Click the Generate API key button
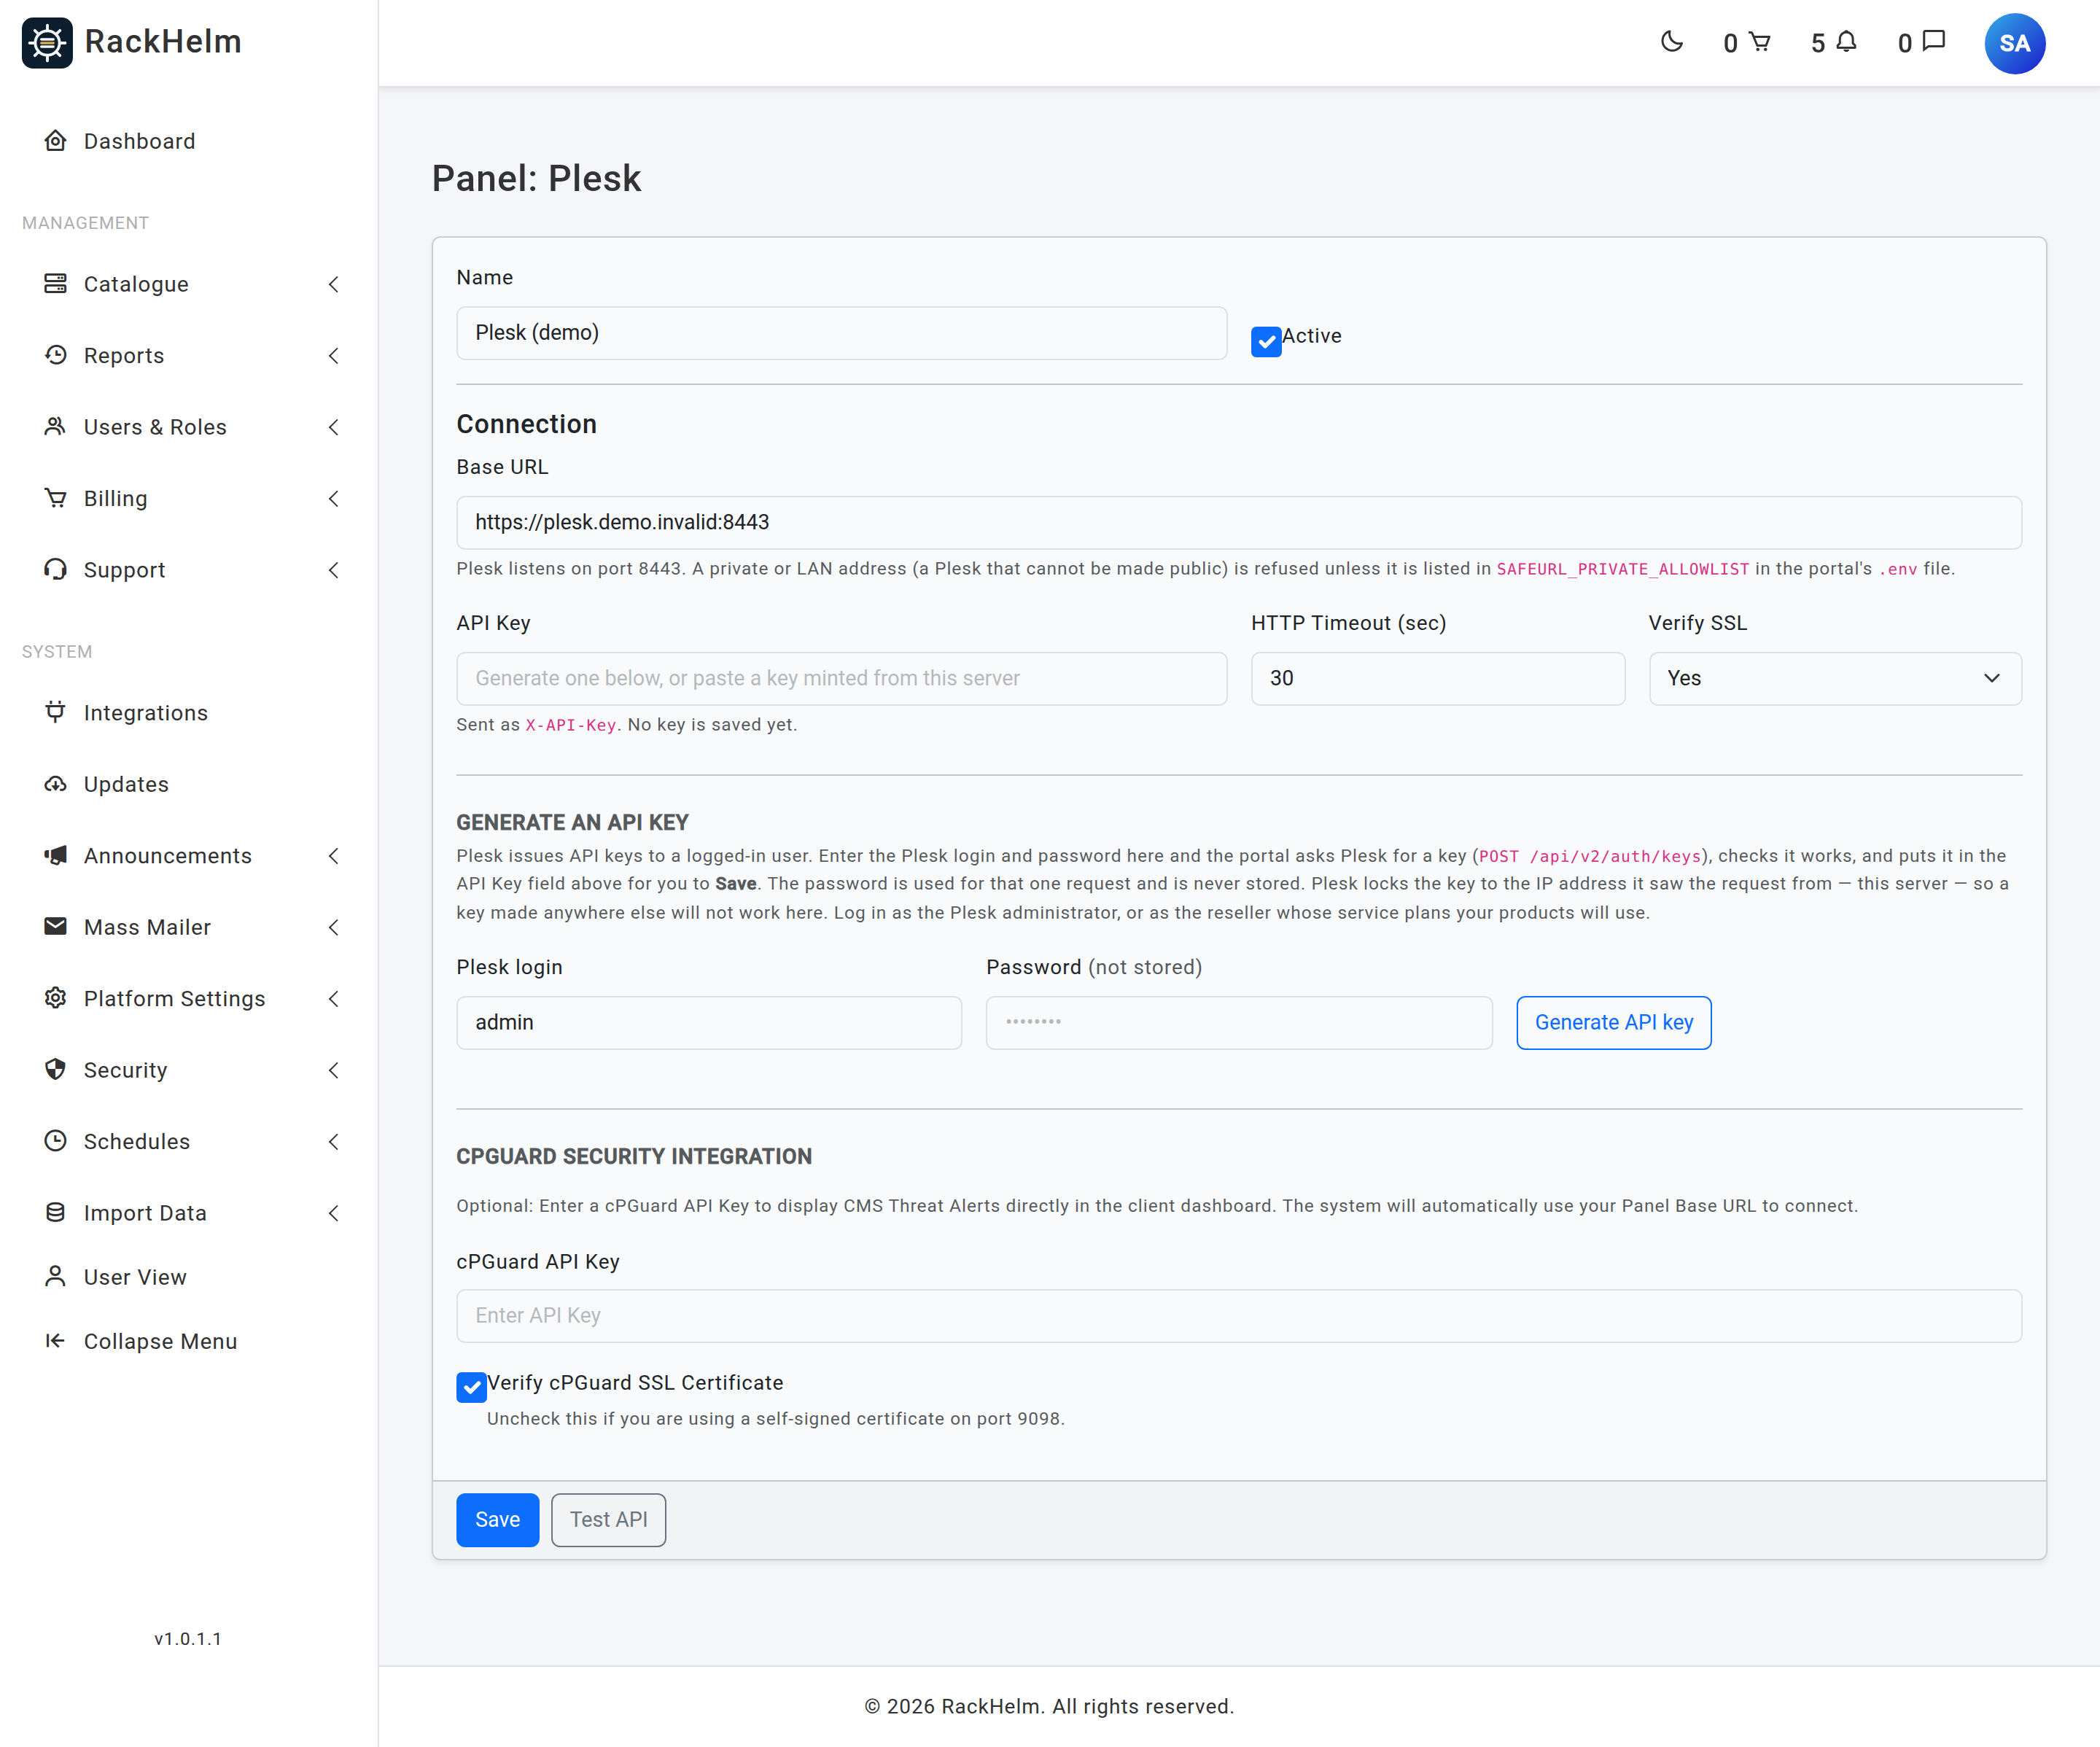 coord(1613,1022)
